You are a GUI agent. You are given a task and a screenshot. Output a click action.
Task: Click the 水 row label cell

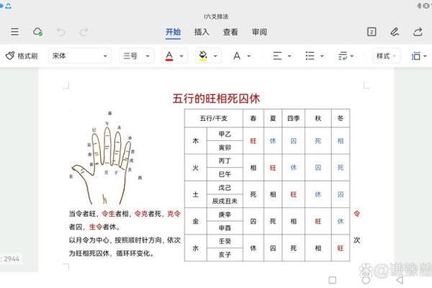tap(196, 248)
